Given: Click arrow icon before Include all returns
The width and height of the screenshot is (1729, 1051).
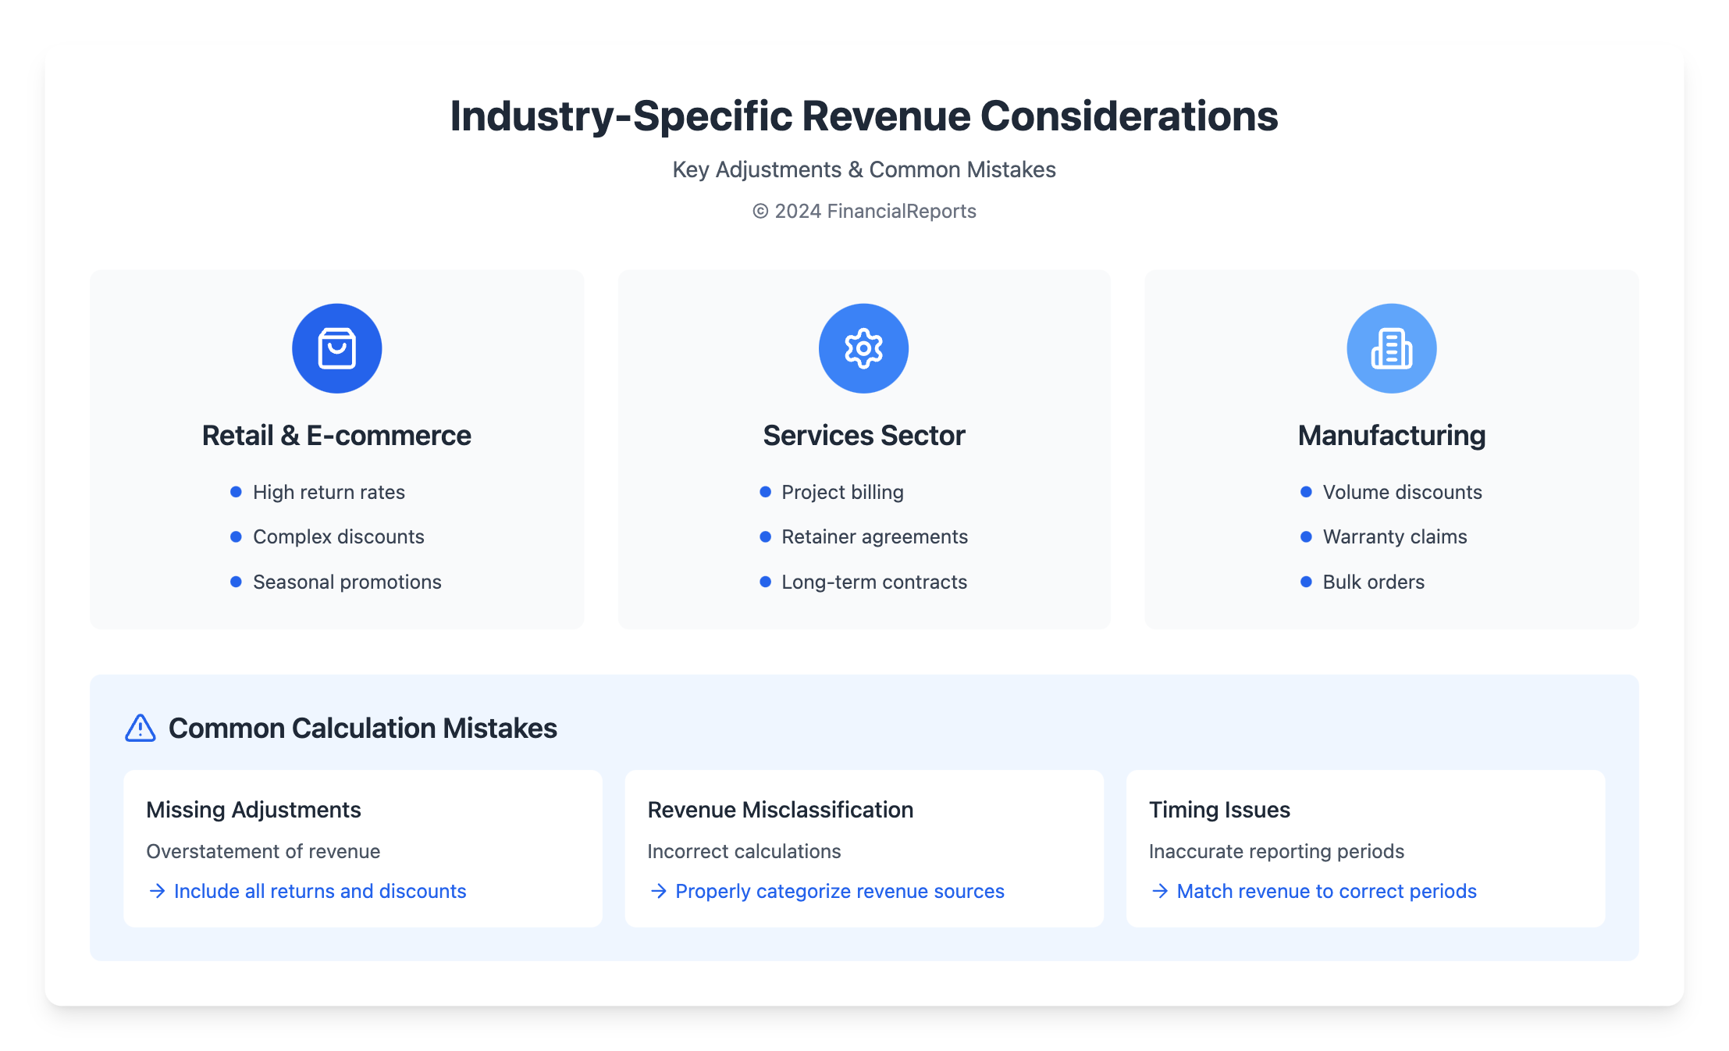Looking at the screenshot, I should (157, 891).
